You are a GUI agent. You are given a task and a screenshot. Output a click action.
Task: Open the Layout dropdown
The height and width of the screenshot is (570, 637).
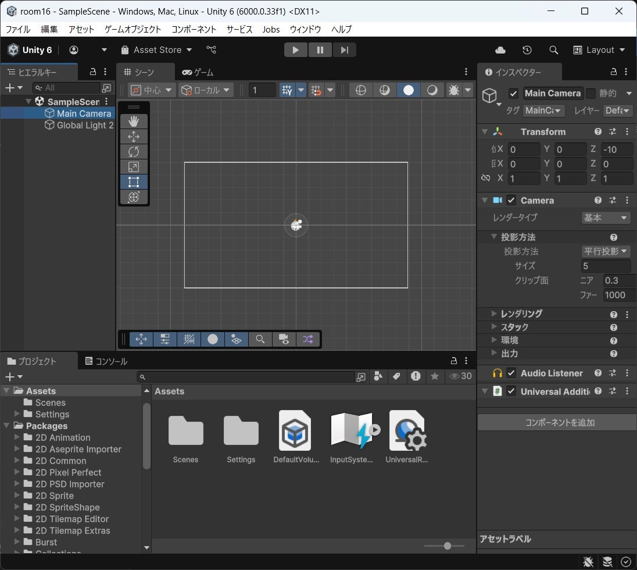click(599, 50)
